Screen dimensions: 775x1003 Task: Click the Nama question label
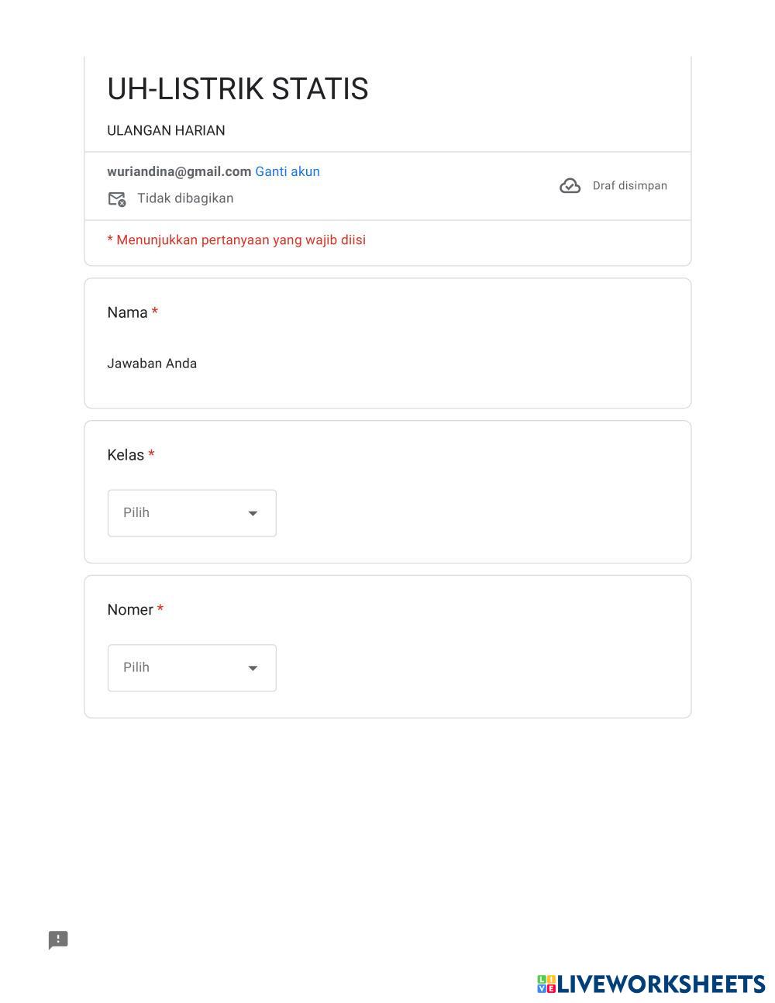[127, 312]
